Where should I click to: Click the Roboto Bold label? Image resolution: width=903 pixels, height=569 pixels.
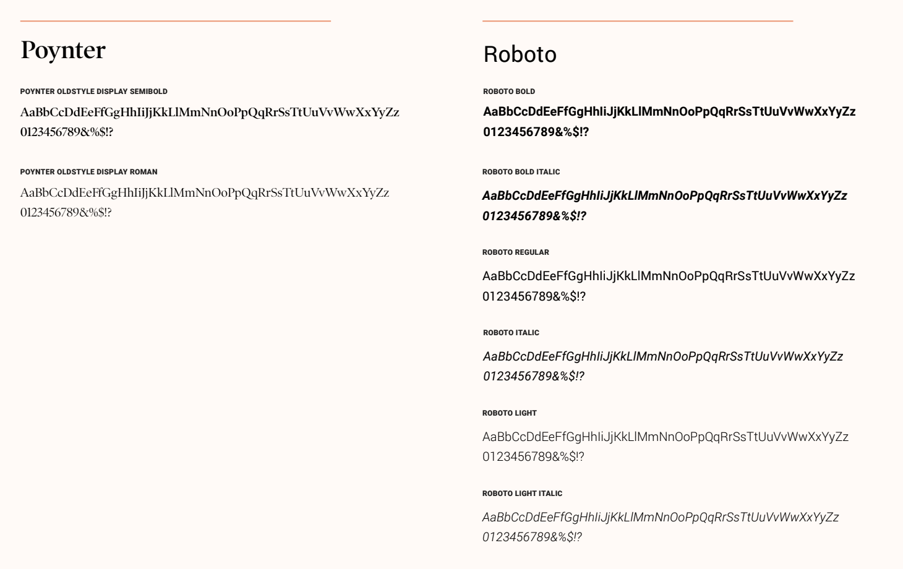point(509,92)
